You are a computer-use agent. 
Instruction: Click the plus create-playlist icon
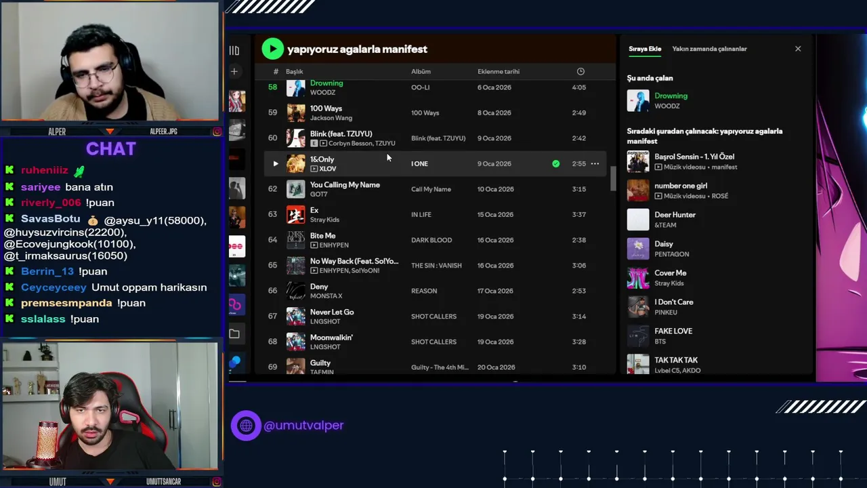pos(234,71)
